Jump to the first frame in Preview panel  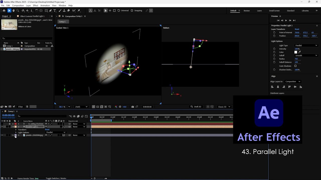[278, 20]
